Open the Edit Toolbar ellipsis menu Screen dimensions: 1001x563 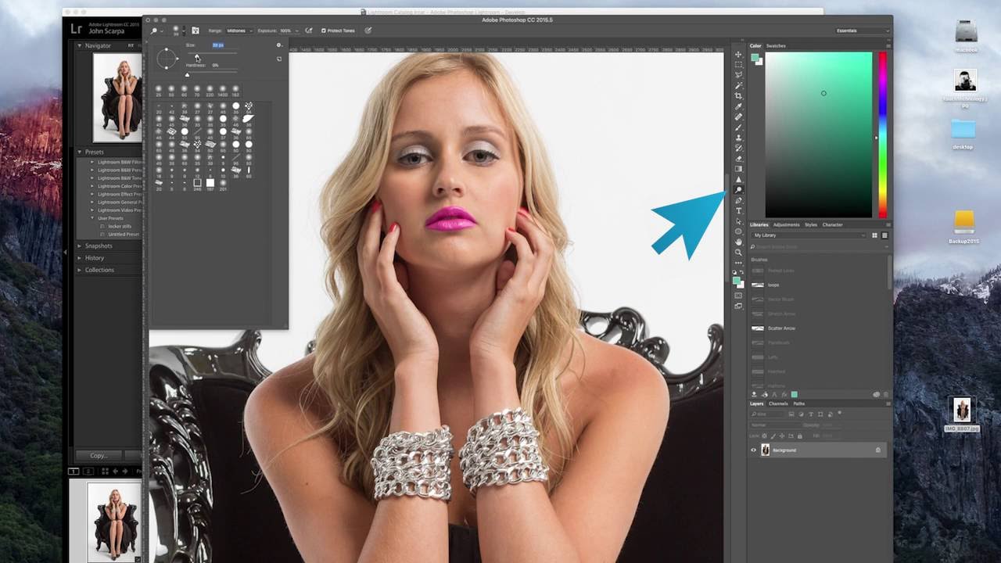738,263
